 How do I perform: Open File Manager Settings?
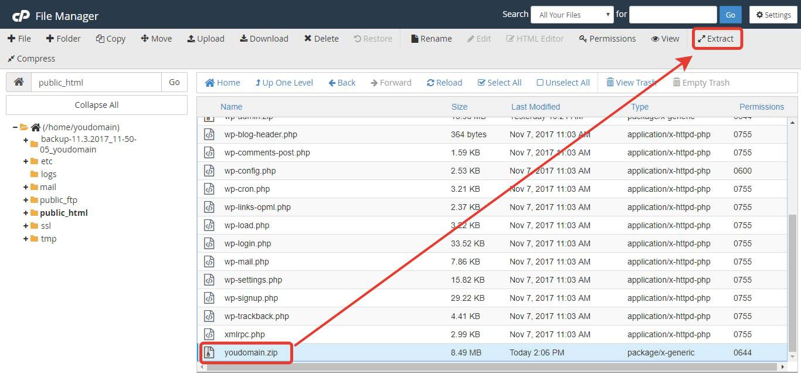[x=773, y=14]
